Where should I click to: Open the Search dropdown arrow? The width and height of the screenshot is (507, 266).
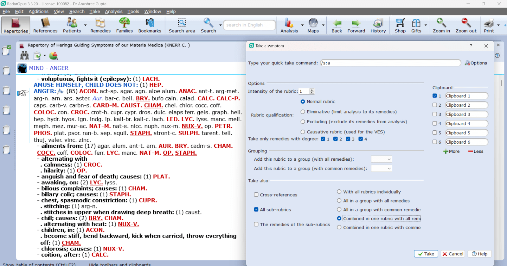[221, 25]
